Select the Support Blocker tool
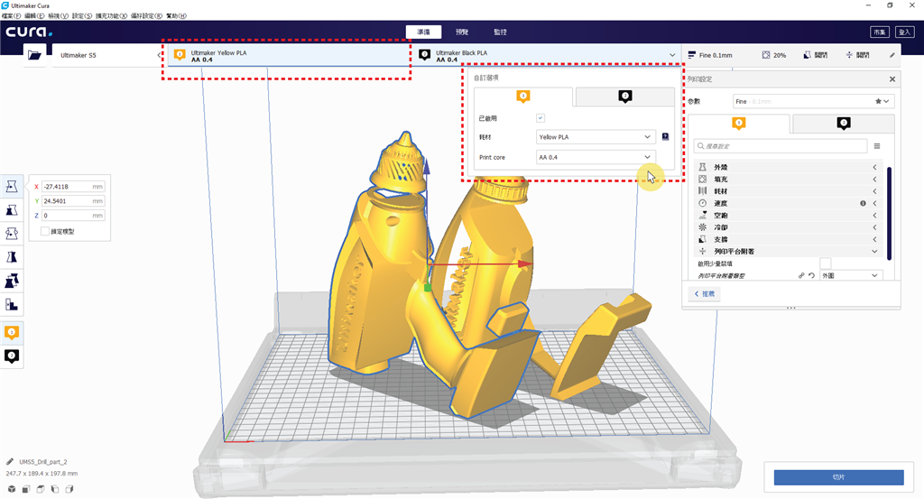 [x=12, y=304]
